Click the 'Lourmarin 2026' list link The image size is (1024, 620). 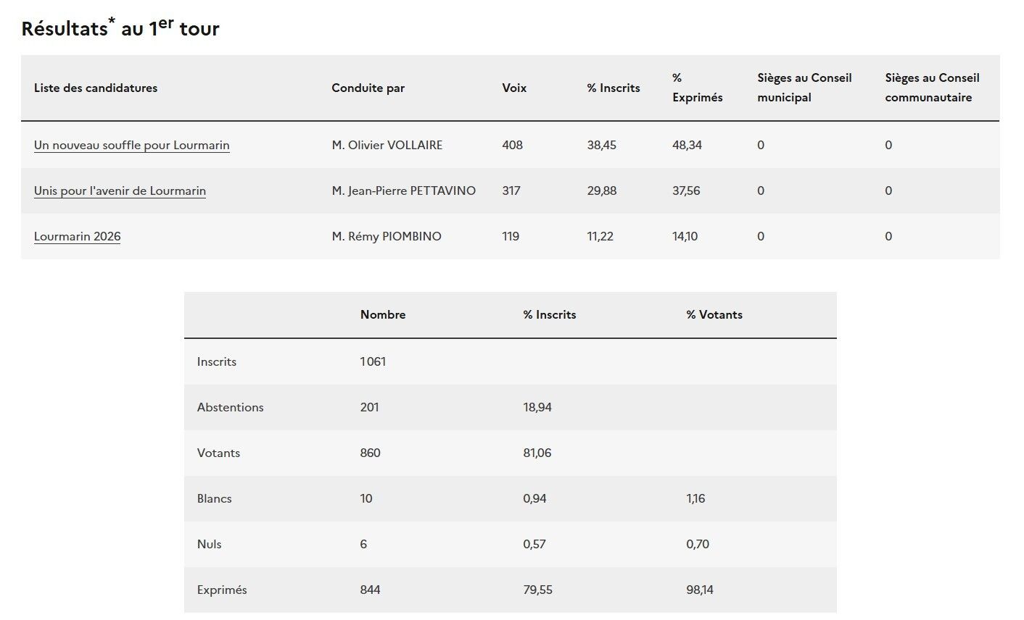(77, 236)
